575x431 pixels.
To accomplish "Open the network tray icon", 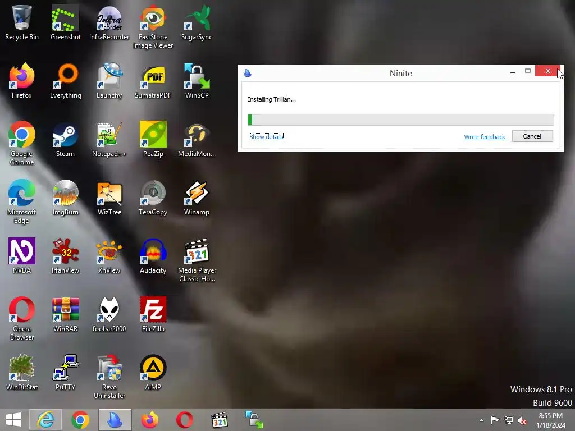I will 509,420.
